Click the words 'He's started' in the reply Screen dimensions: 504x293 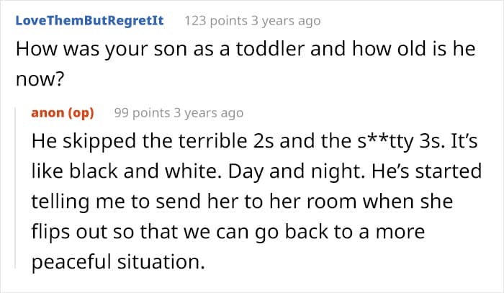pos(426,171)
